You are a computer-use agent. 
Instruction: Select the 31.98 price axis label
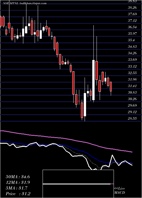[x=132, y=79]
